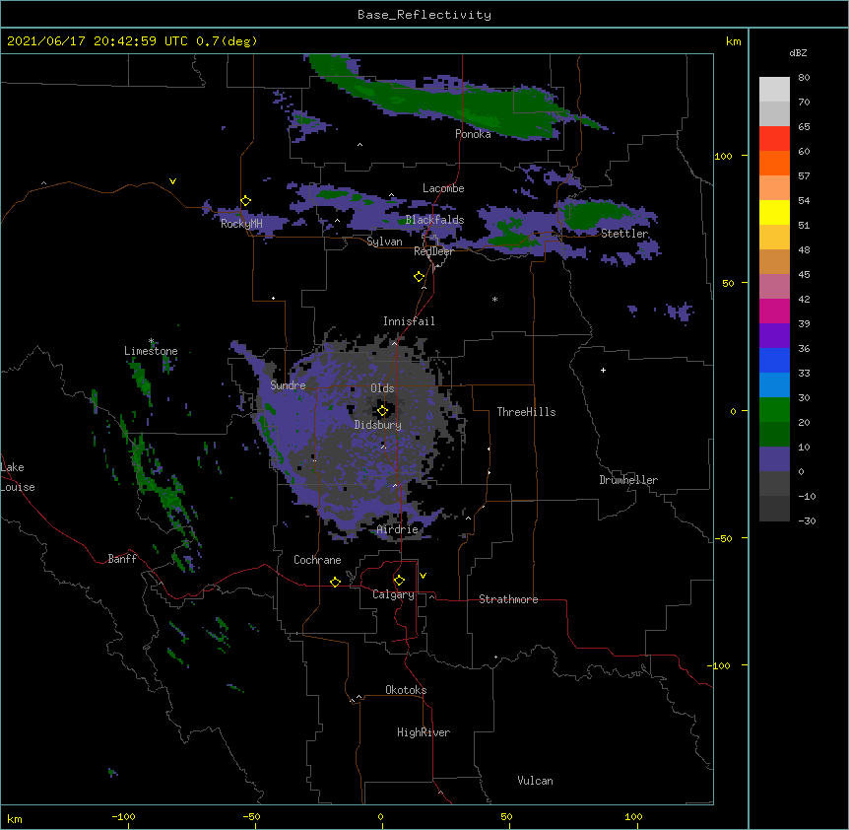Select the white plus marker north of Drumheller
This screenshot has height=830, width=849.
click(x=603, y=370)
